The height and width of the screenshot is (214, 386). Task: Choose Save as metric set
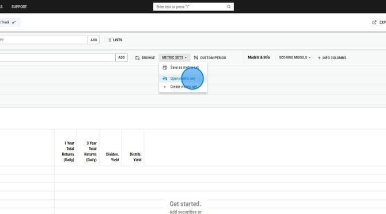[x=183, y=67]
